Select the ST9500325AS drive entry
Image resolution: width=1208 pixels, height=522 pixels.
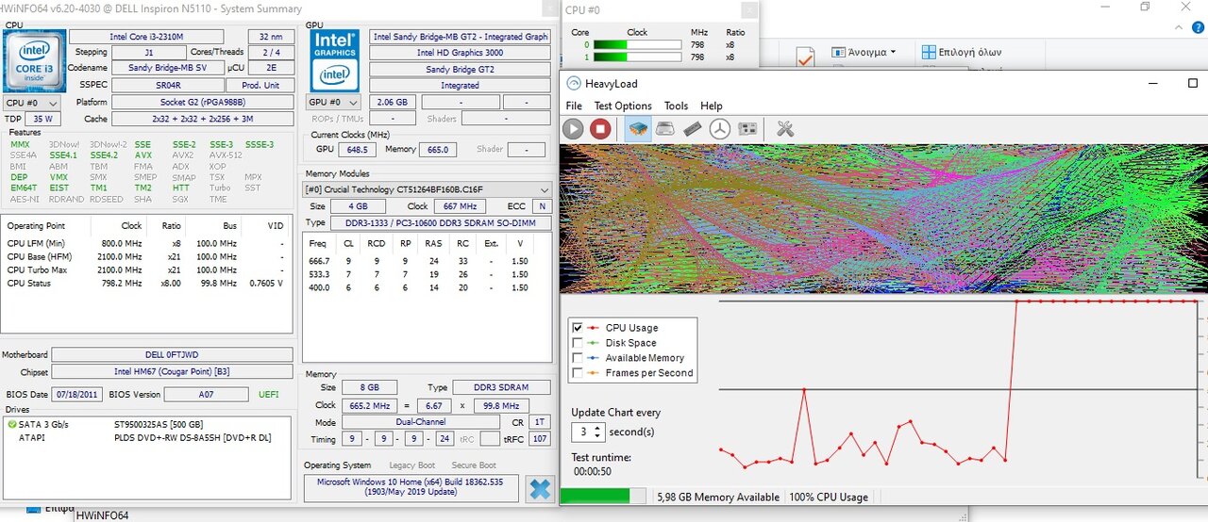(159, 424)
